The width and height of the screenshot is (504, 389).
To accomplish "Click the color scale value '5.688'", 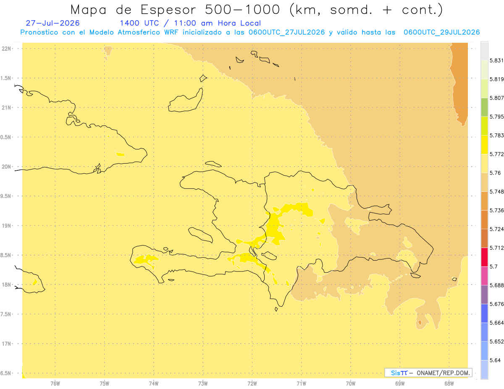I will point(496,285).
